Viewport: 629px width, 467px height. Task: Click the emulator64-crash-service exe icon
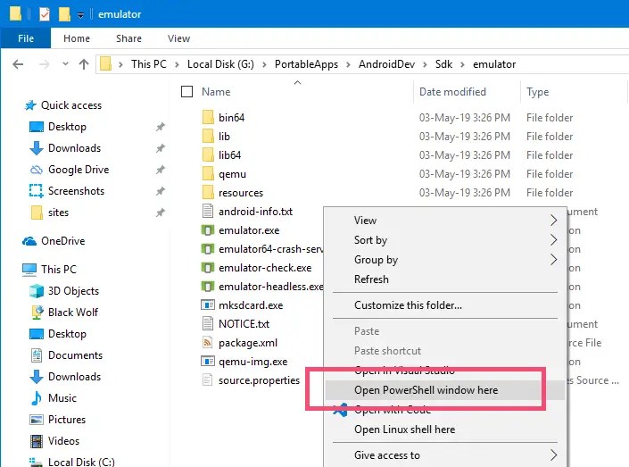point(208,249)
